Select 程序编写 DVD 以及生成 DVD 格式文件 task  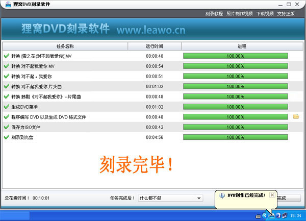[48, 117]
